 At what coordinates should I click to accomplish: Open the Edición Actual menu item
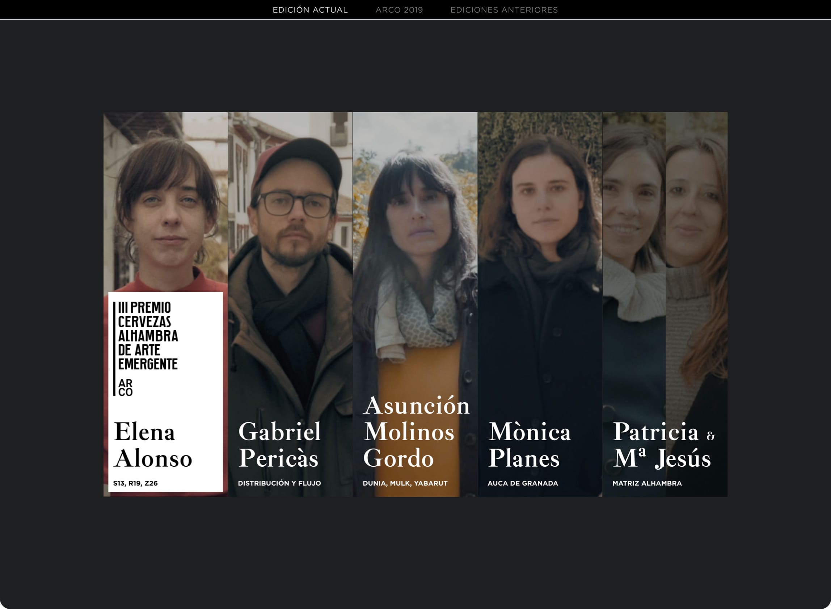pyautogui.click(x=310, y=10)
